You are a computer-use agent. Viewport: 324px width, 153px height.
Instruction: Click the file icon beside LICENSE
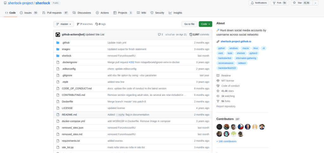pyautogui.click(x=58, y=108)
